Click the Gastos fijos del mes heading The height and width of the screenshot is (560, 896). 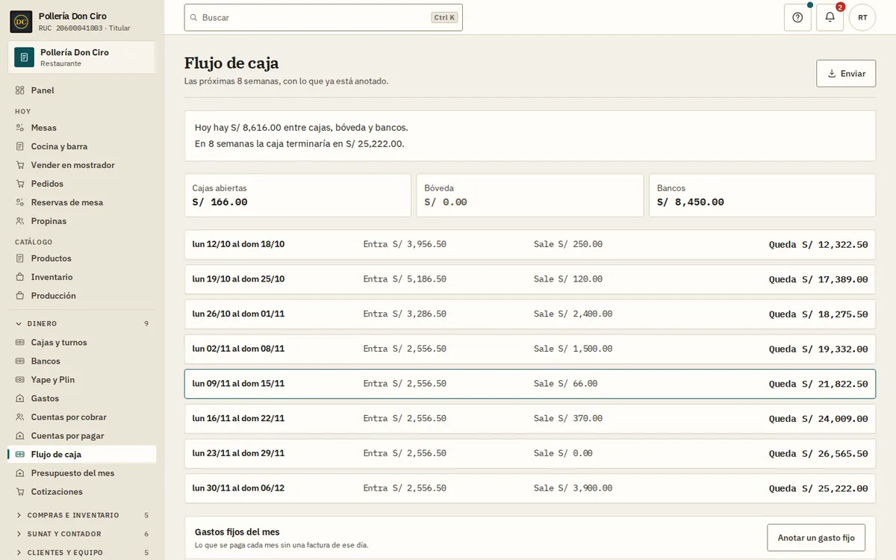237,532
